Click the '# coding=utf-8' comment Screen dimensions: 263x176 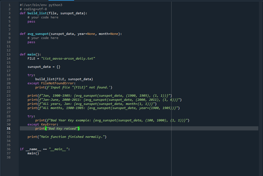[x=33, y=9]
